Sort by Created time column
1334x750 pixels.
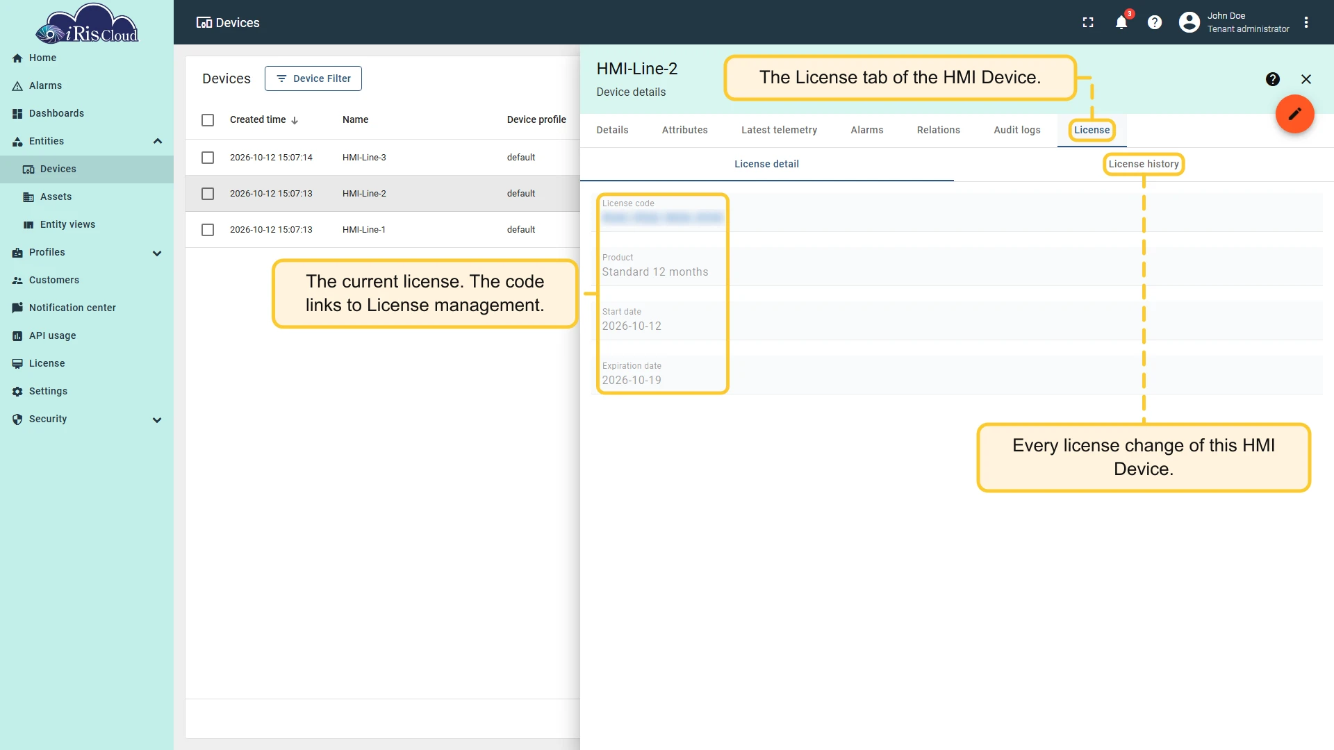[264, 119]
